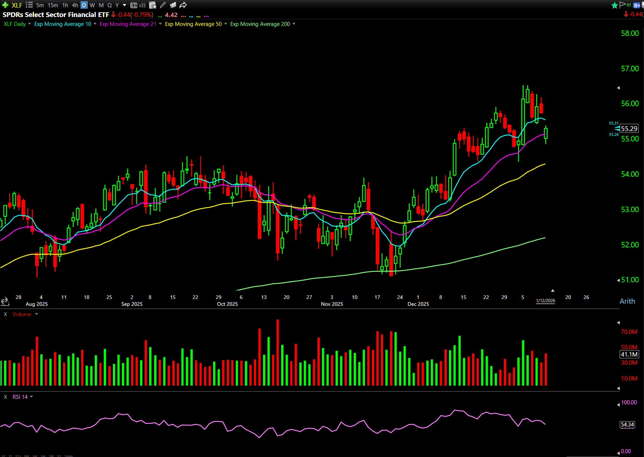The height and width of the screenshot is (457, 644).
Task: Toggle the Arith scale mode
Action: [x=627, y=301]
